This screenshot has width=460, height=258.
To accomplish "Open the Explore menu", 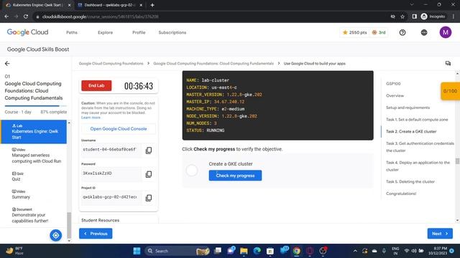I will coord(106,32).
